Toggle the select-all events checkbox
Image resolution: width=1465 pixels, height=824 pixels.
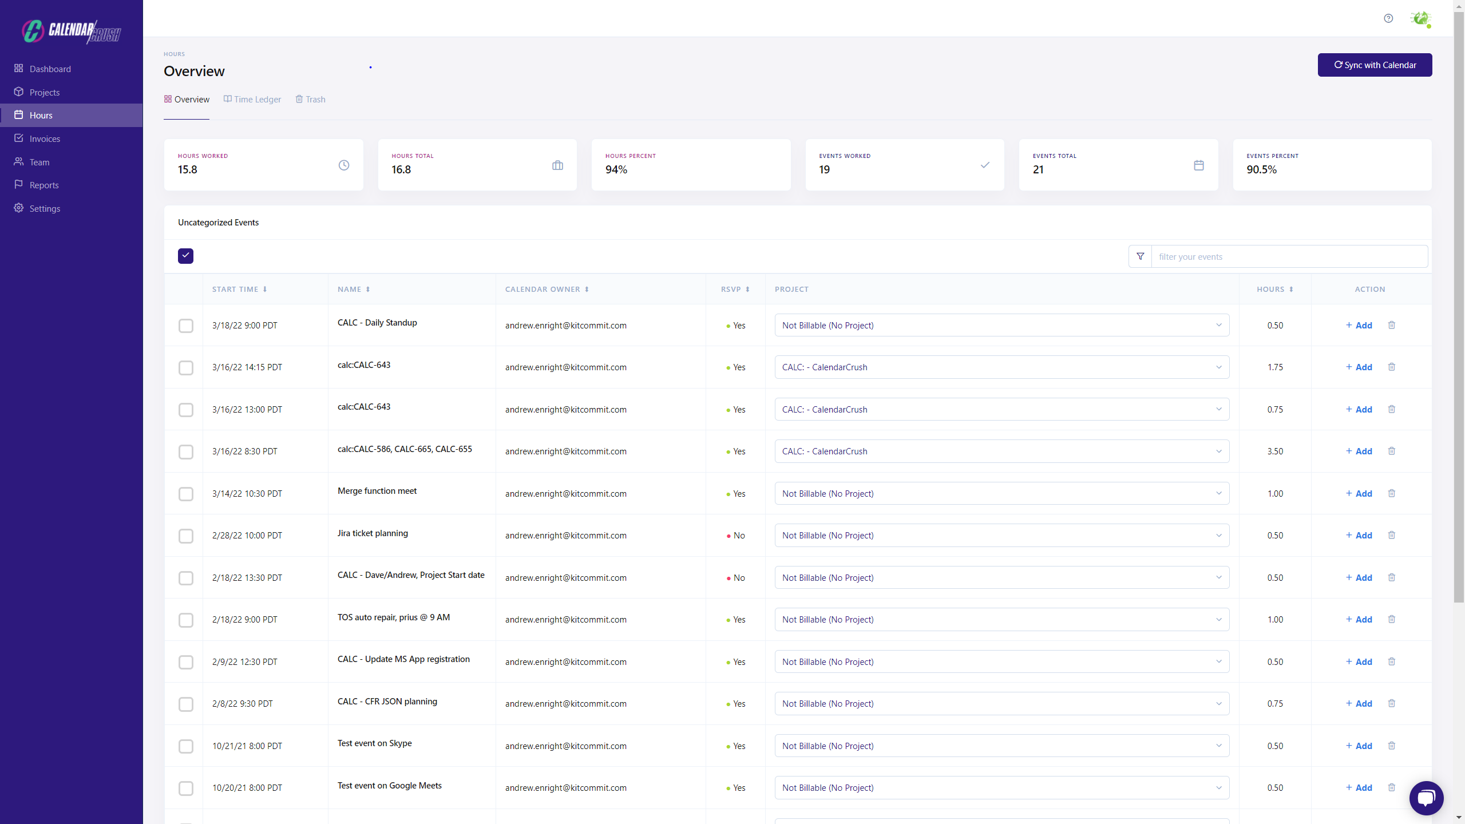185,256
